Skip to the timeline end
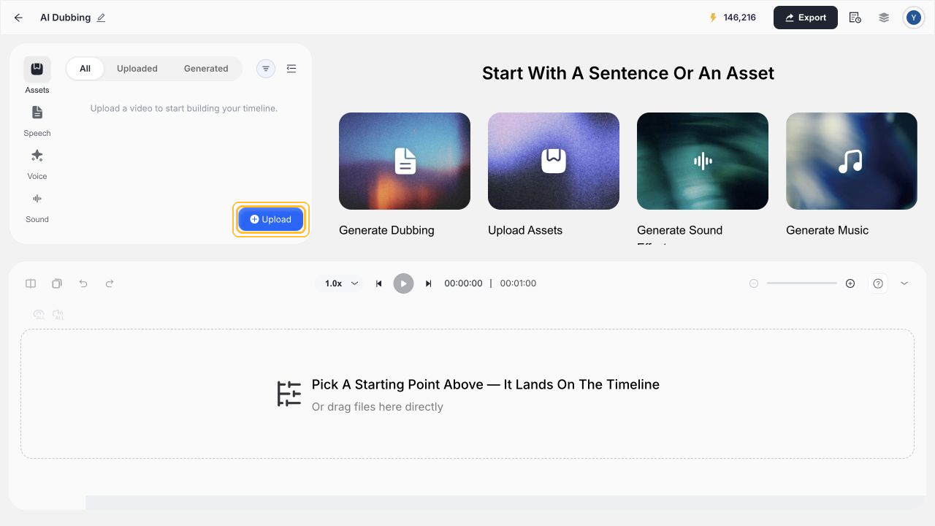The height and width of the screenshot is (526, 935). [429, 283]
